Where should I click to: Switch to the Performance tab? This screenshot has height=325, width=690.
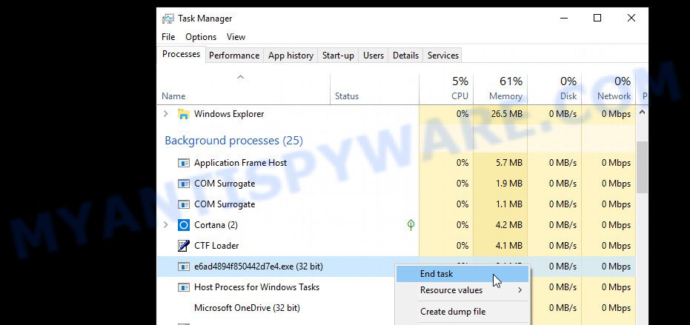234,56
